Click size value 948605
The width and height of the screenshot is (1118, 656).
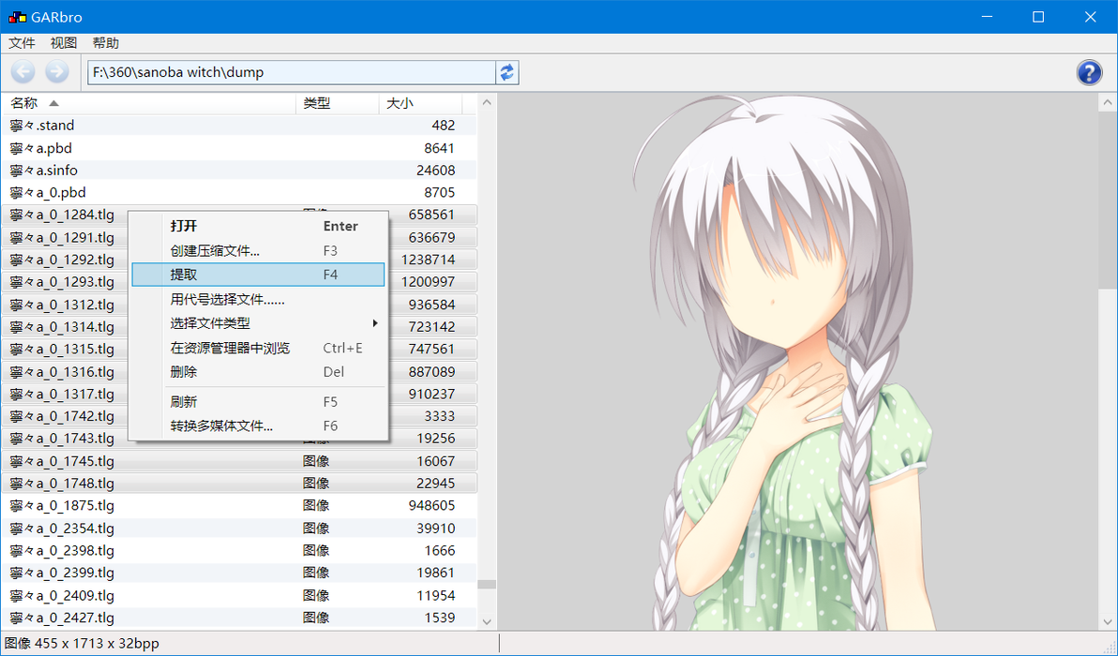coord(431,506)
